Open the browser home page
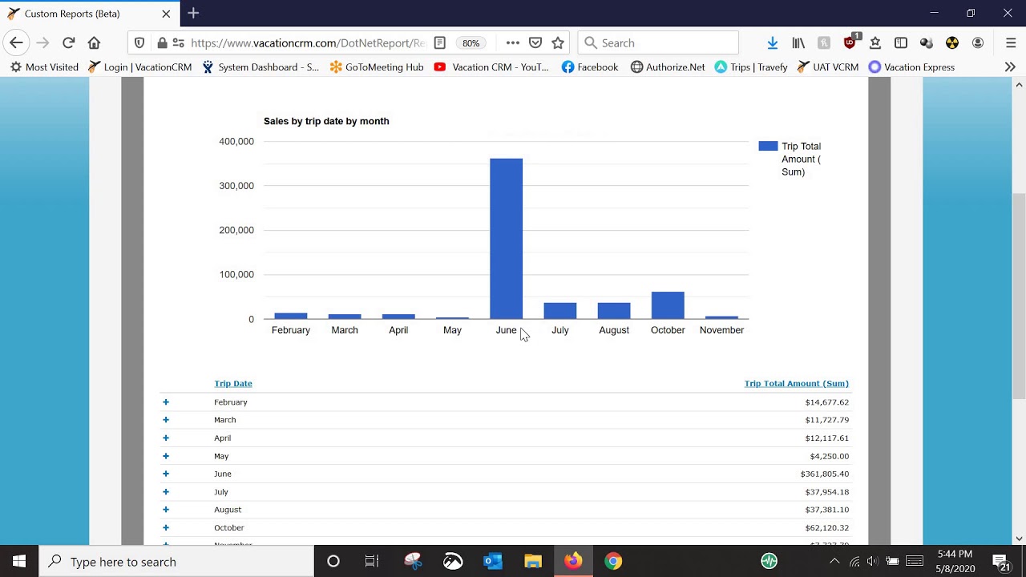The width and height of the screenshot is (1026, 577). (x=95, y=43)
